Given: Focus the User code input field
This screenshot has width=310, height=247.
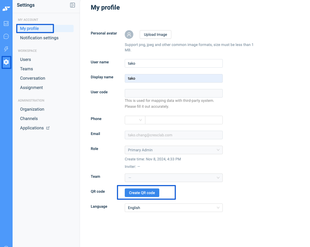Looking at the screenshot, I should pos(173,93).
